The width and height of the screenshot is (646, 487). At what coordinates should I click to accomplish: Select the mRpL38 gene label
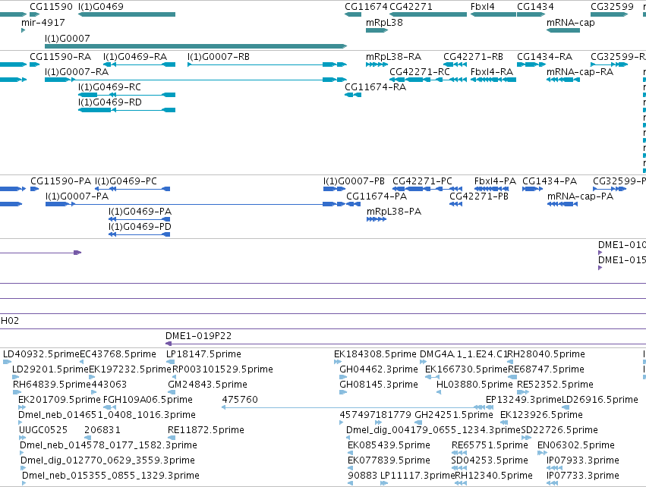[384, 22]
